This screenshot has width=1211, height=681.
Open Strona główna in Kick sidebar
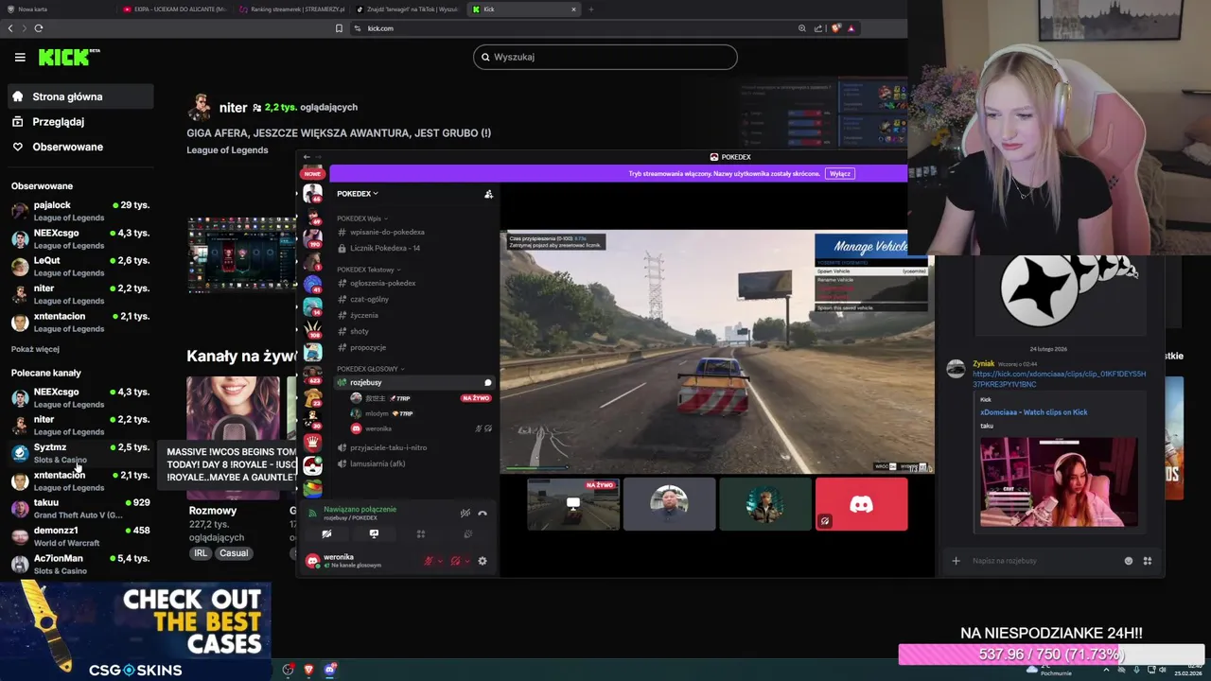tap(80, 96)
